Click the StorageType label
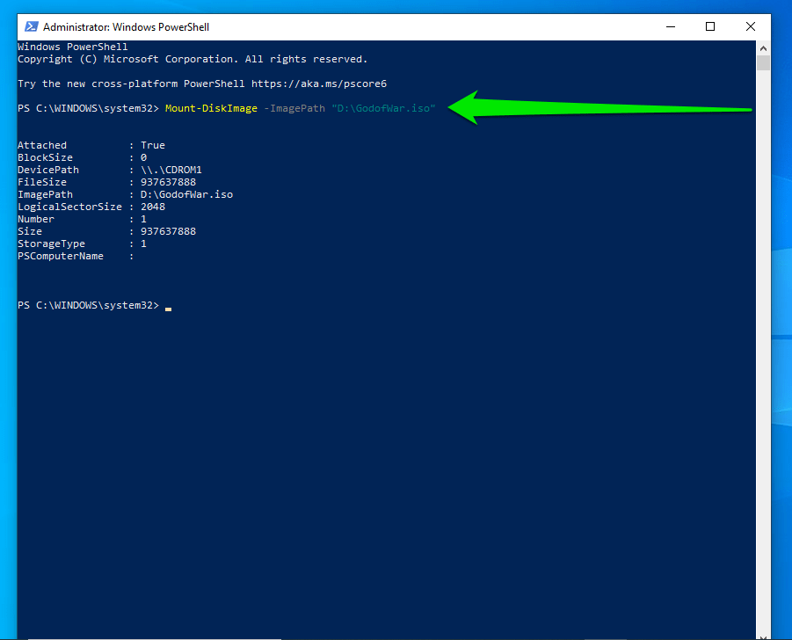 (x=52, y=244)
